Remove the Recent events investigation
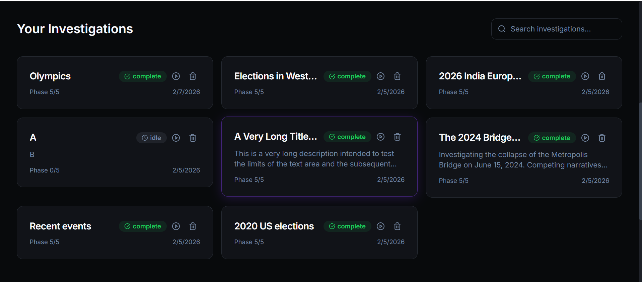The height and width of the screenshot is (282, 642). (x=193, y=226)
